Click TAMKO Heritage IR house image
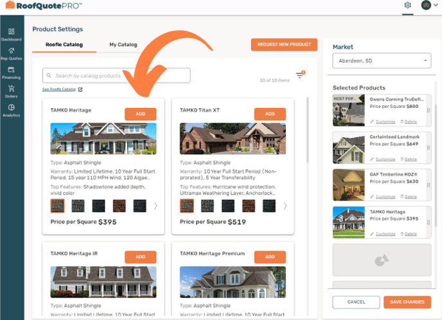Screen dimensions: 442x320 tap(103, 282)
